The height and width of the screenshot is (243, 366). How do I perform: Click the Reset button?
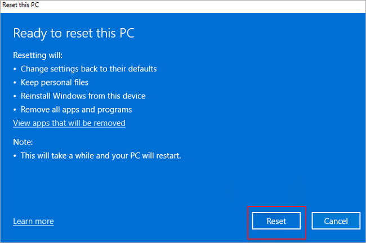pos(276,221)
